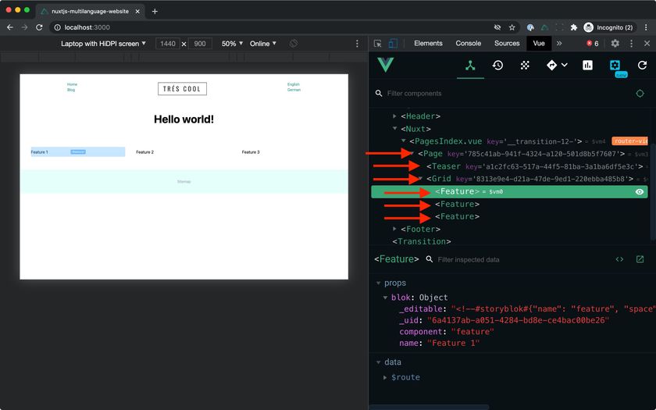The height and width of the screenshot is (410, 656).
Task: Click the Blog link in page header
Action: coord(71,90)
